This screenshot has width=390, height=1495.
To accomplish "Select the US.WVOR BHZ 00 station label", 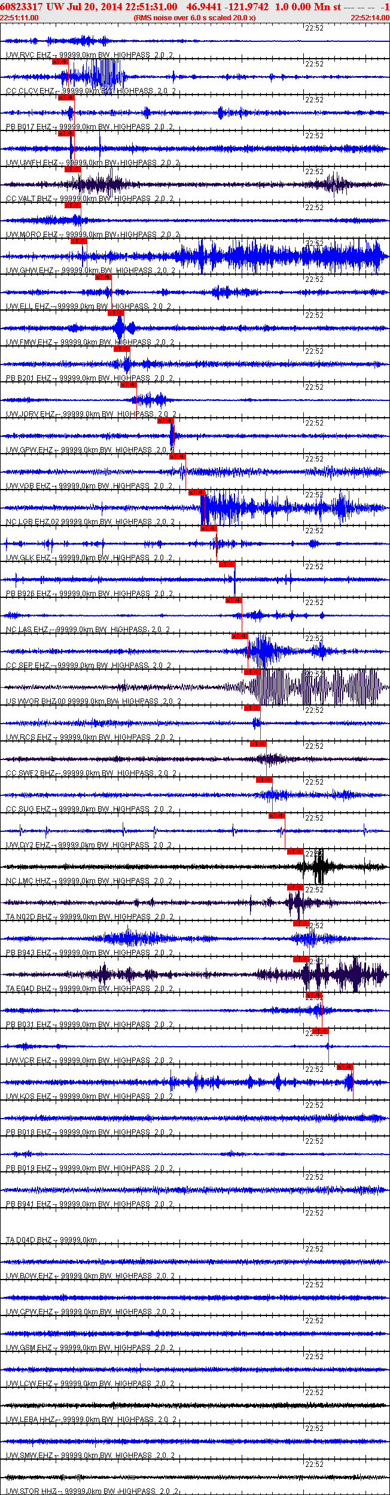I will 36,701.
